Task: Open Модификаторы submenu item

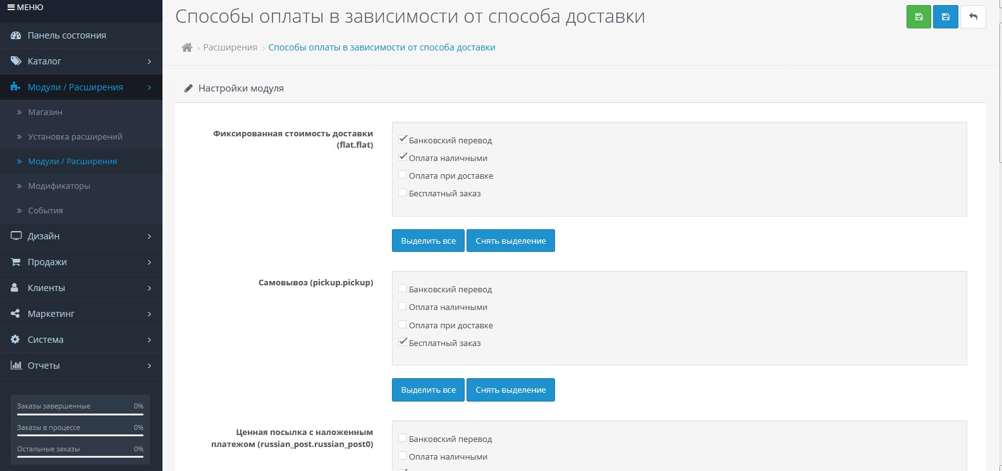Action: coord(81,186)
